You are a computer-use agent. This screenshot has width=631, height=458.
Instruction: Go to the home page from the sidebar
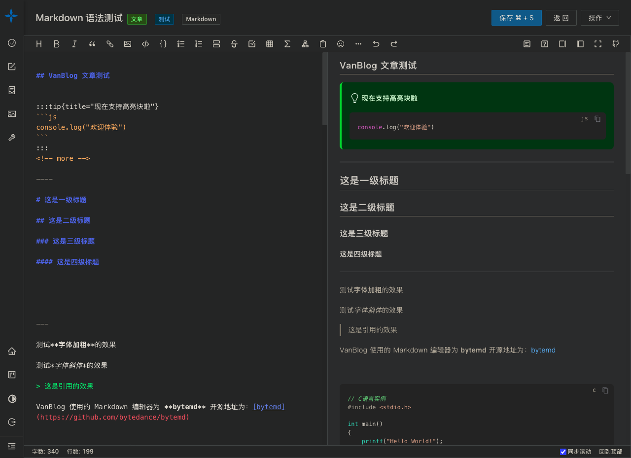point(12,352)
